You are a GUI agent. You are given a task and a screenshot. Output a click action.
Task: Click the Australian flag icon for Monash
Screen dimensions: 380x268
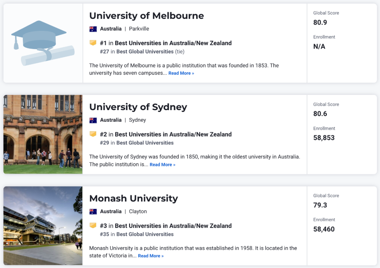point(93,211)
